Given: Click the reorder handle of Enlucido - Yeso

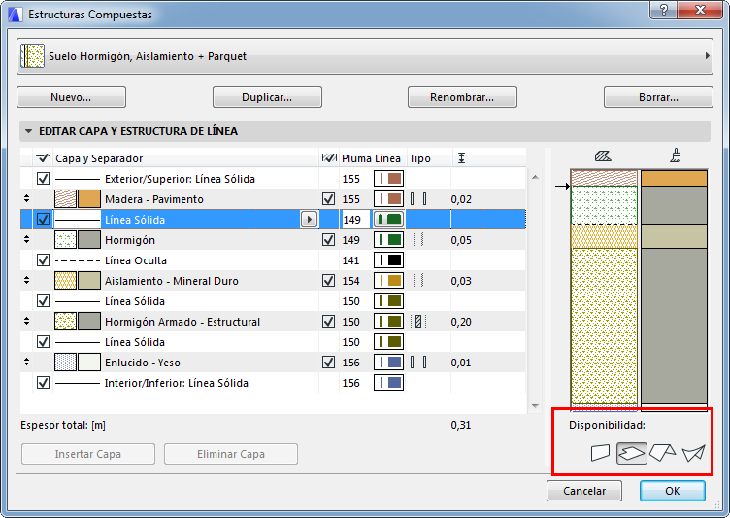Looking at the screenshot, I should pos(26,362).
